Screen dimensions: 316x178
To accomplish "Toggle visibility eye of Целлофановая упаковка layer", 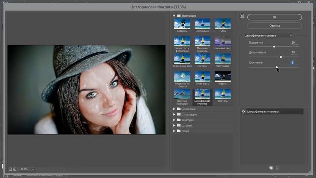I will click(243, 111).
